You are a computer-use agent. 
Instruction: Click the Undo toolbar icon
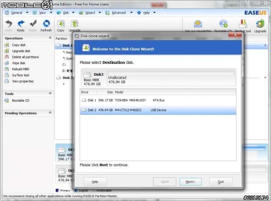coord(8,24)
